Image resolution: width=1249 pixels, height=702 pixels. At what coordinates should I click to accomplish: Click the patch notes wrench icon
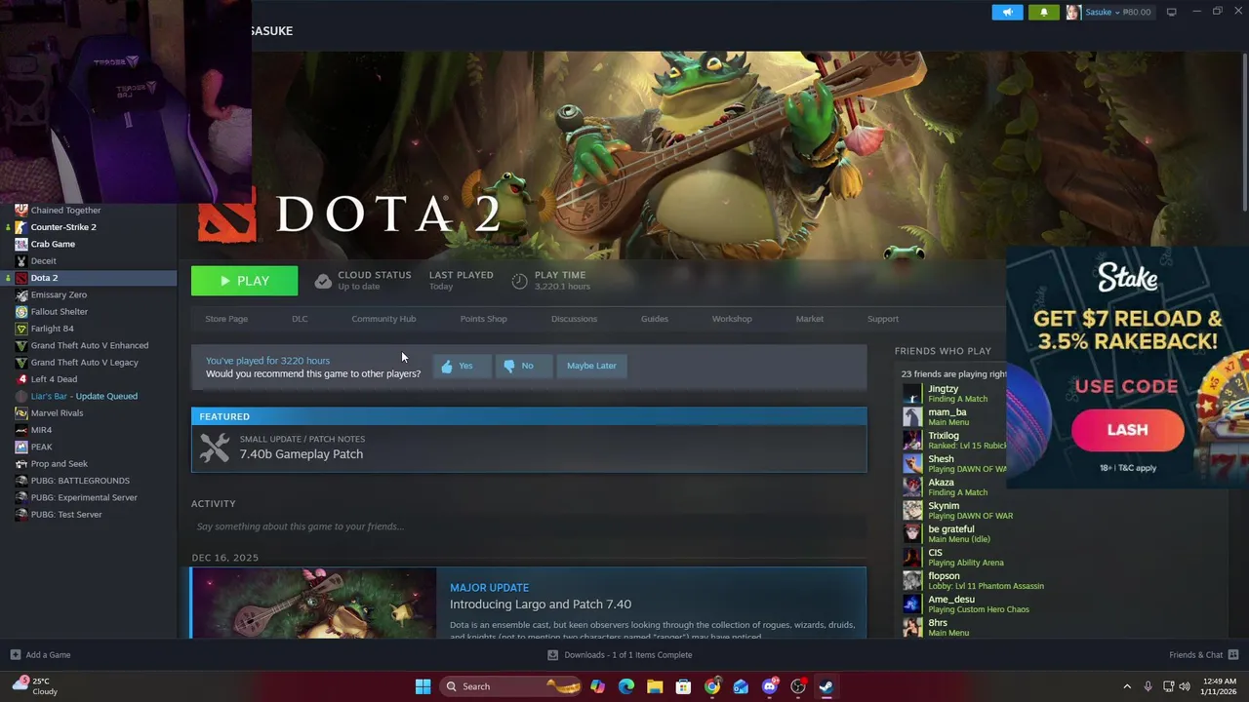pos(215,448)
